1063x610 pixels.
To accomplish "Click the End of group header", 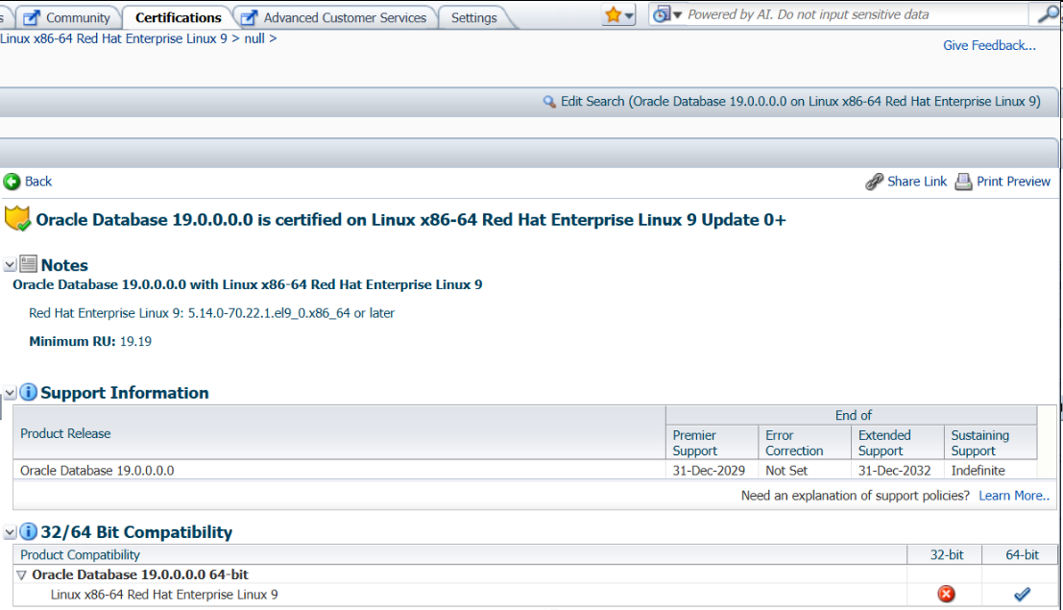I will click(852, 415).
